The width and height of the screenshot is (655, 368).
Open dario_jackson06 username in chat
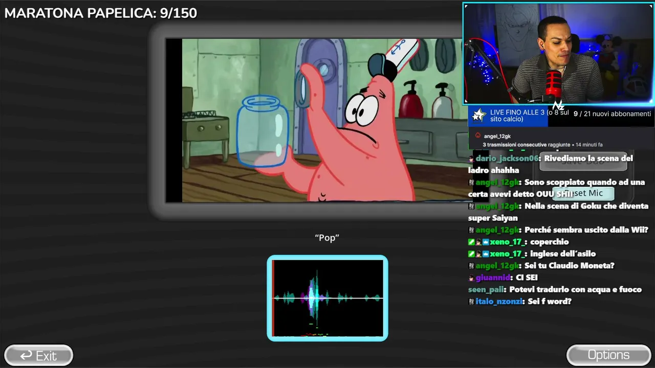click(x=507, y=158)
